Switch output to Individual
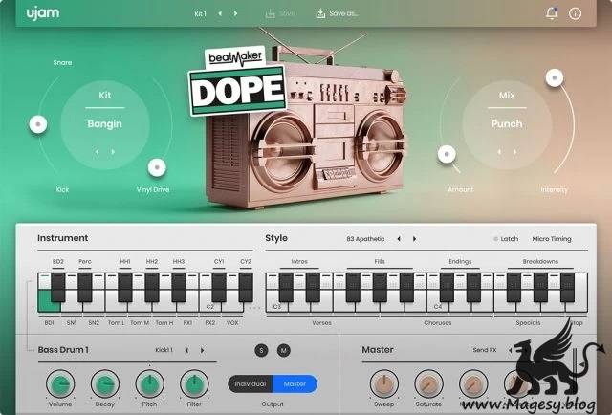The image size is (612, 415). click(251, 384)
